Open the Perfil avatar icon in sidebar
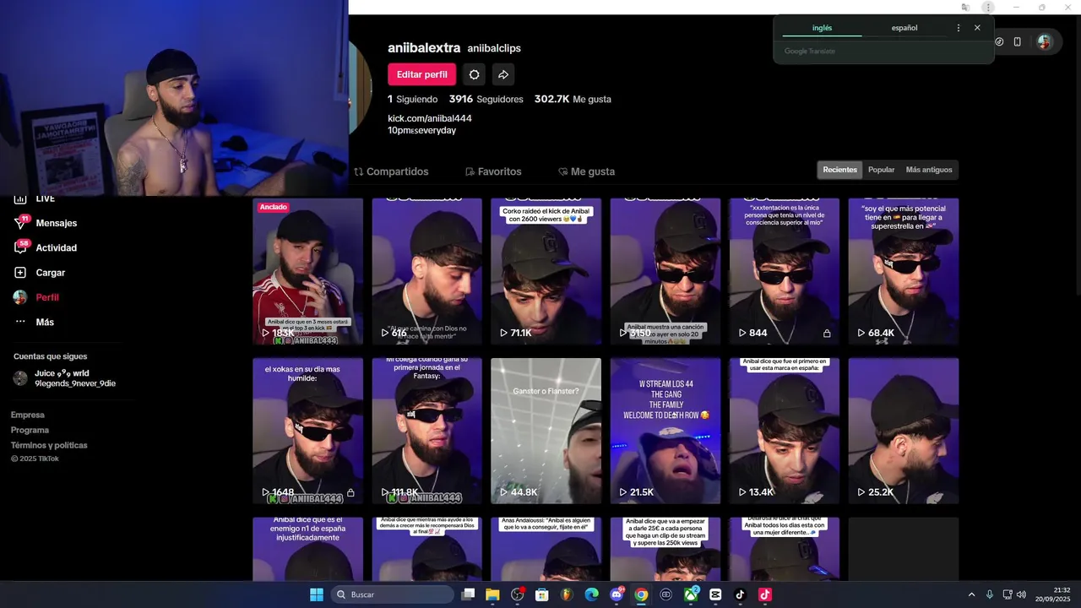1081x608 pixels. tap(20, 297)
